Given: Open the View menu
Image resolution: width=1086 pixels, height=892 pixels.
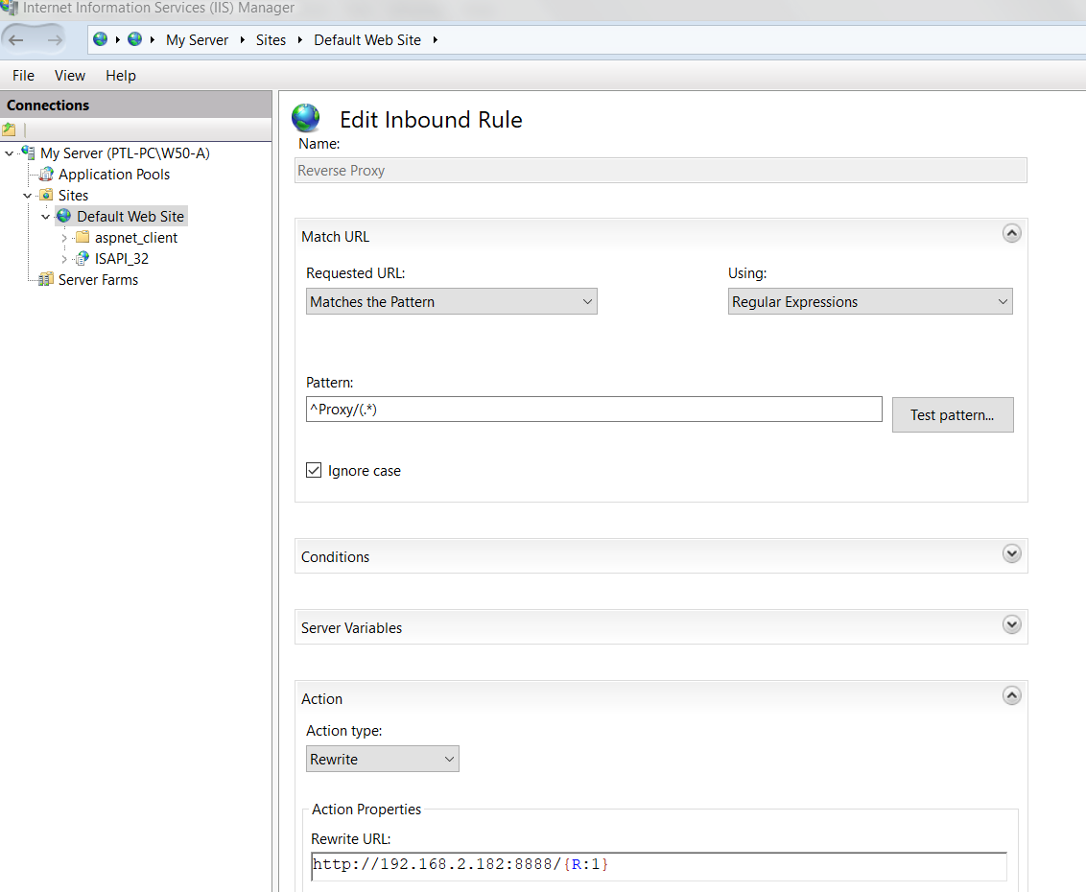Looking at the screenshot, I should pos(70,76).
